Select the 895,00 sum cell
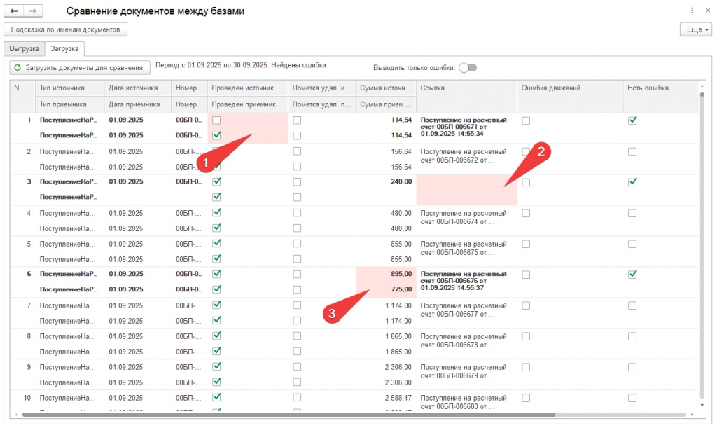The image size is (717, 428). point(387,274)
